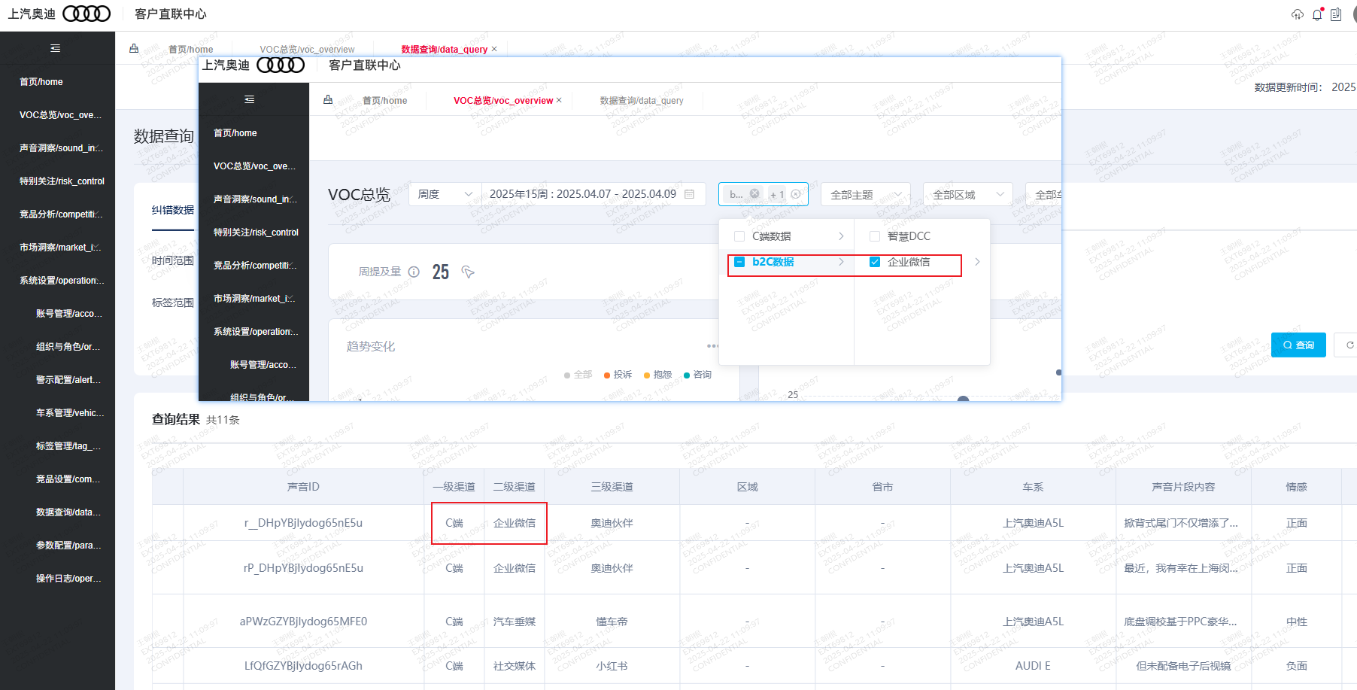This screenshot has width=1357, height=690.
Task: Click the magnifier 查询 search button
Action: (x=1298, y=345)
